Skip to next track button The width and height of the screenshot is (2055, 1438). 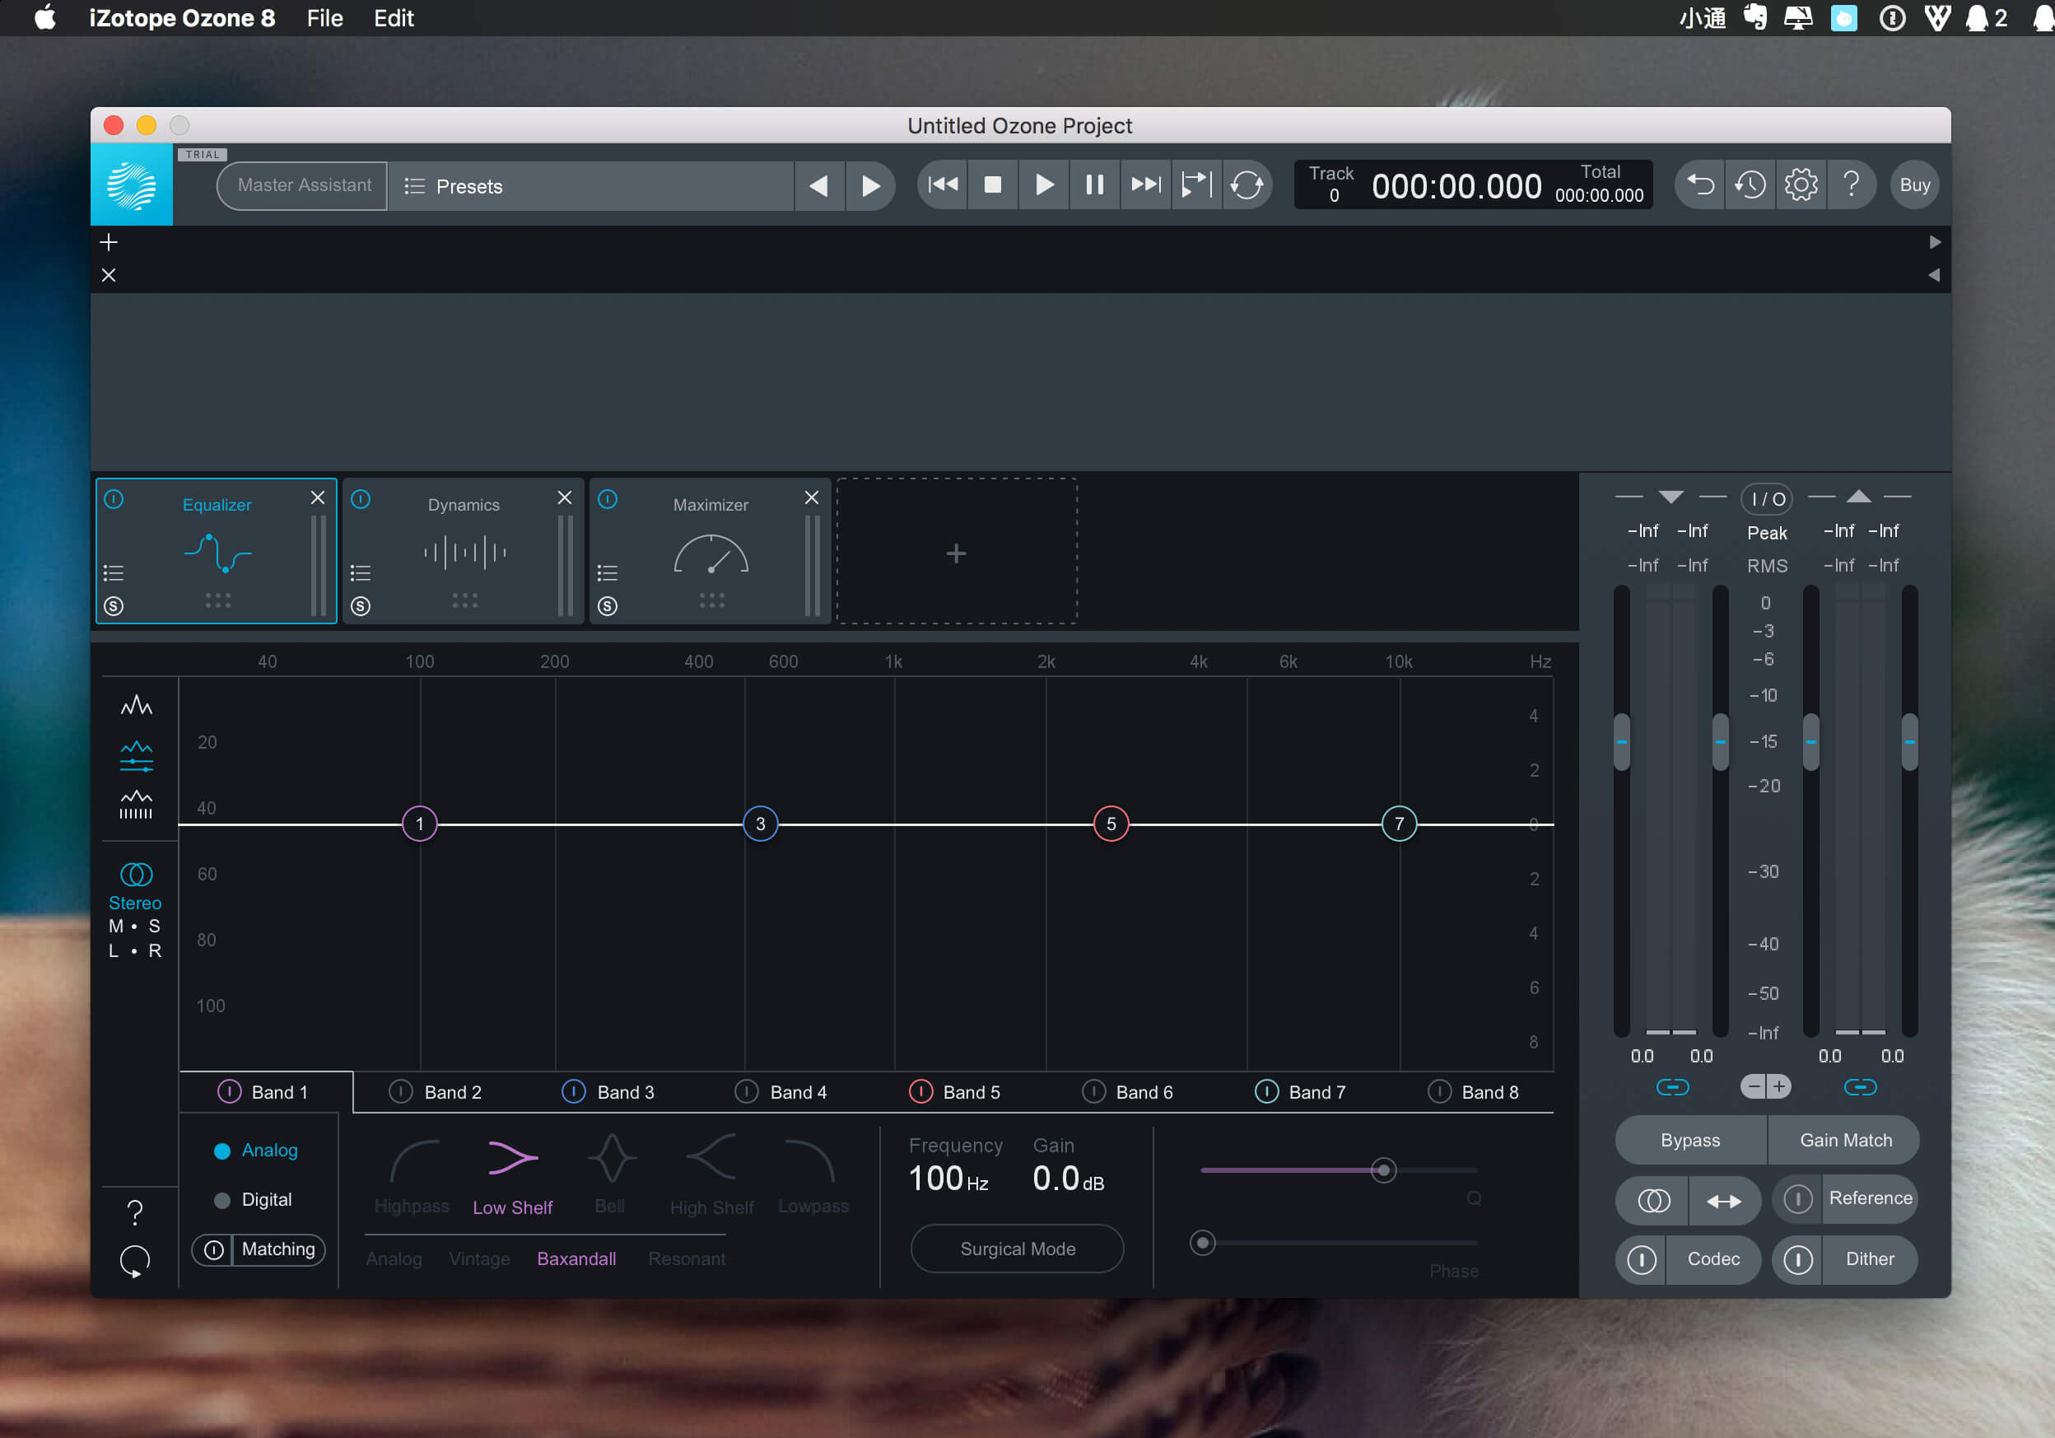coord(1145,184)
